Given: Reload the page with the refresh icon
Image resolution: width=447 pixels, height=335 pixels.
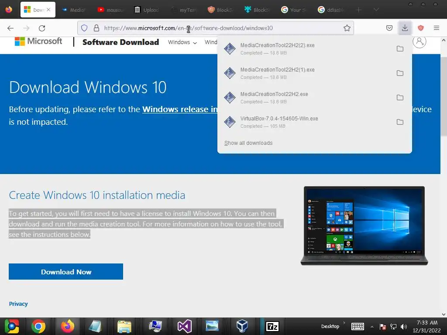Looking at the screenshot, I should [42, 28].
